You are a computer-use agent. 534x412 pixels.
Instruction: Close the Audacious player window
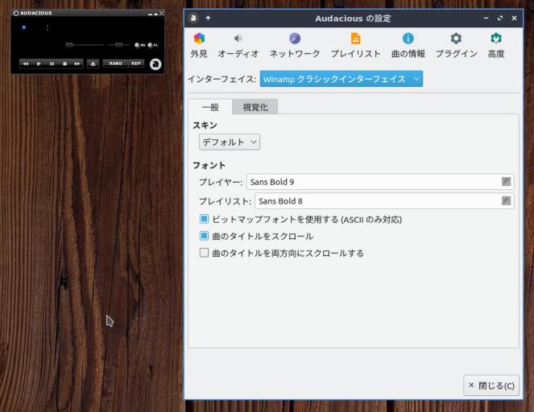coord(162,13)
